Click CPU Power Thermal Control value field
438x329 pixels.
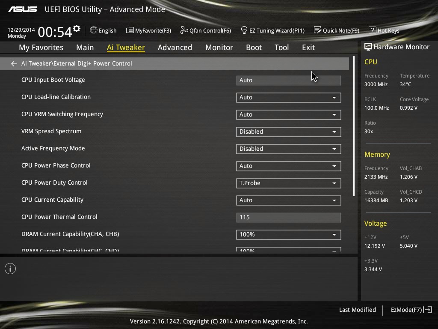289,217
